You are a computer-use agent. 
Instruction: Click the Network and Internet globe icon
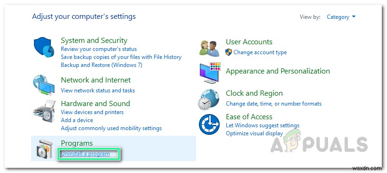pos(44,85)
